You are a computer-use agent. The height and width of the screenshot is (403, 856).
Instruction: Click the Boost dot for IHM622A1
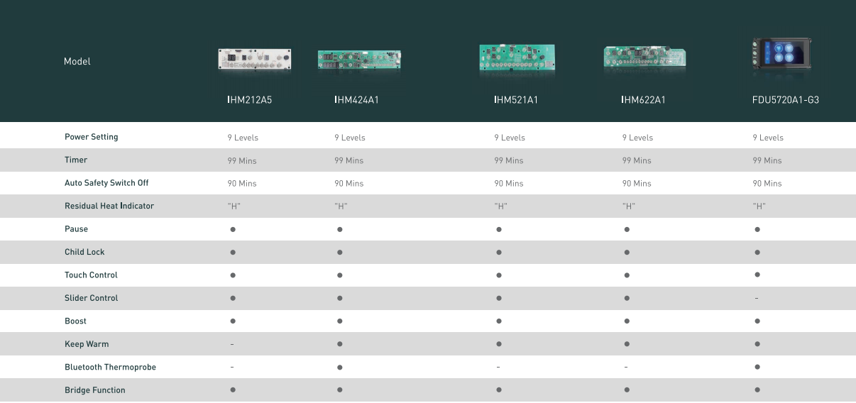[x=627, y=321]
